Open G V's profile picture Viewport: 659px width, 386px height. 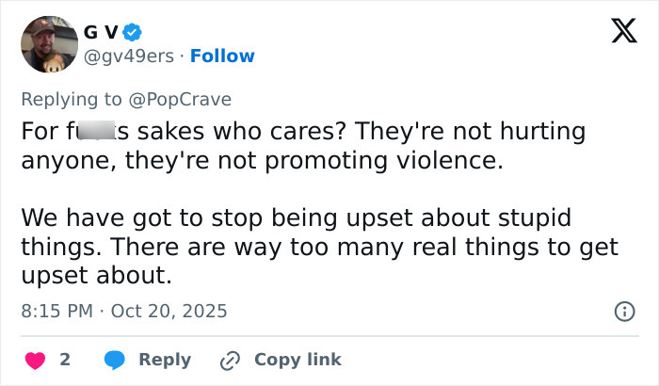[49, 44]
